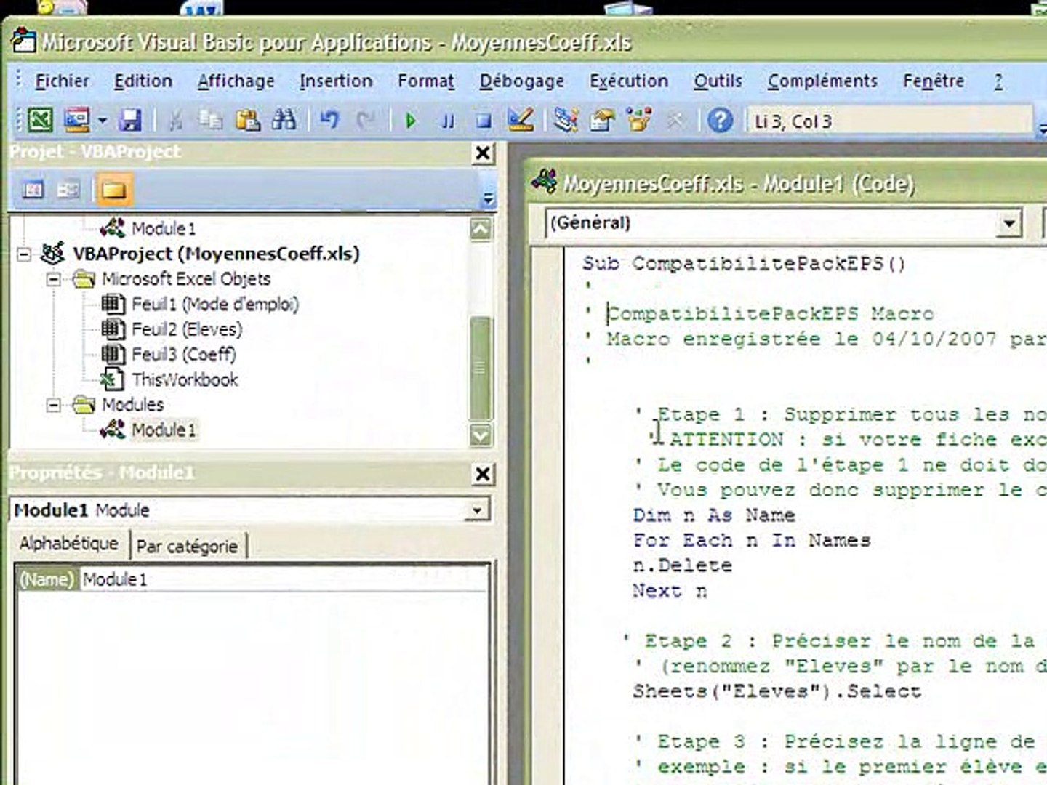Collapse the Modules folder
This screenshot has height=785, width=1047.
click(53, 405)
